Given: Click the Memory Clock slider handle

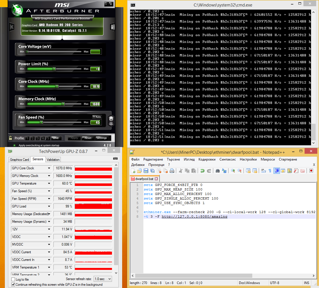Looking at the screenshot, I should 63,104.
